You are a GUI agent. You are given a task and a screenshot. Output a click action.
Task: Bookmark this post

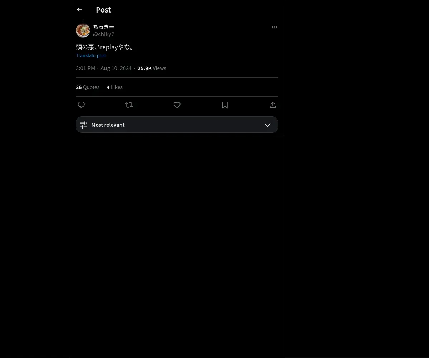225,105
